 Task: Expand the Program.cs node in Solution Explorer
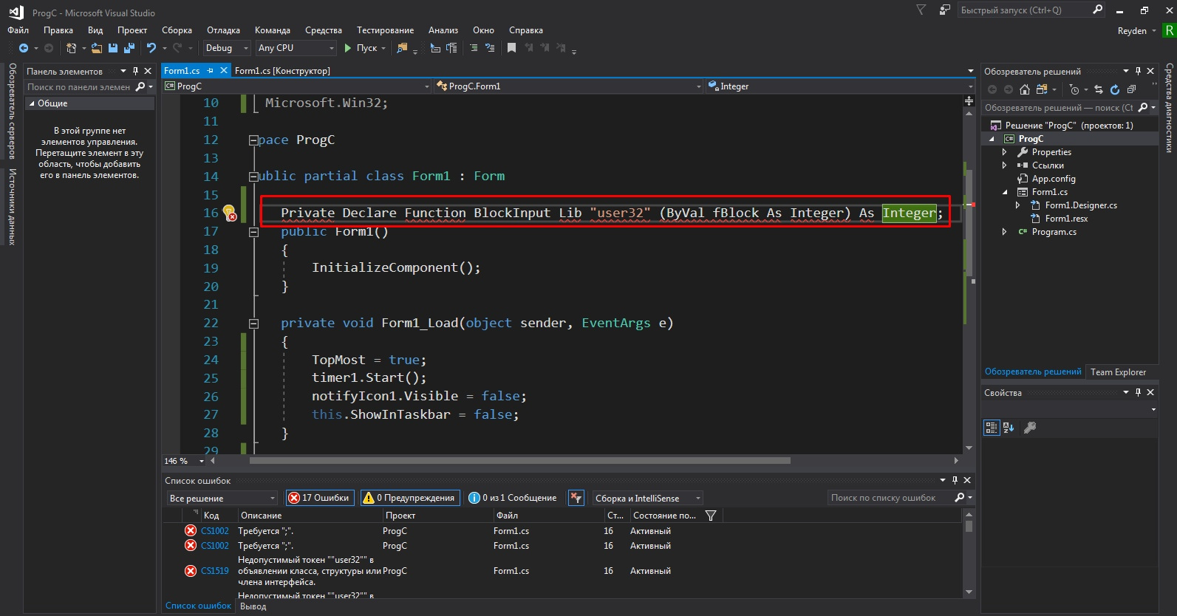1004,232
